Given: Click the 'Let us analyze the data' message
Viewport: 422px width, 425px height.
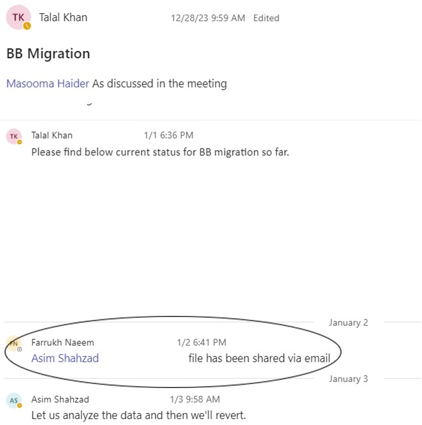Looking at the screenshot, I should pyautogui.click(x=139, y=415).
